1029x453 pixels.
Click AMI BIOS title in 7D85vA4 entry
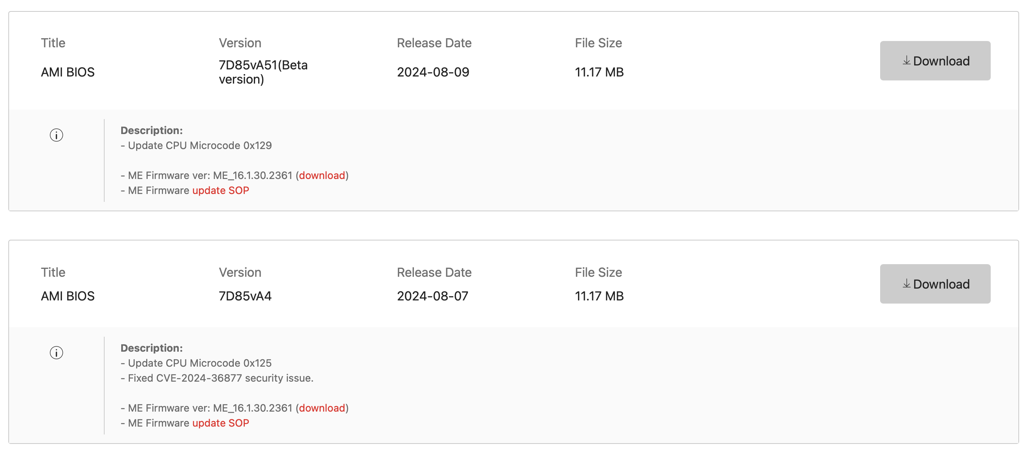68,296
